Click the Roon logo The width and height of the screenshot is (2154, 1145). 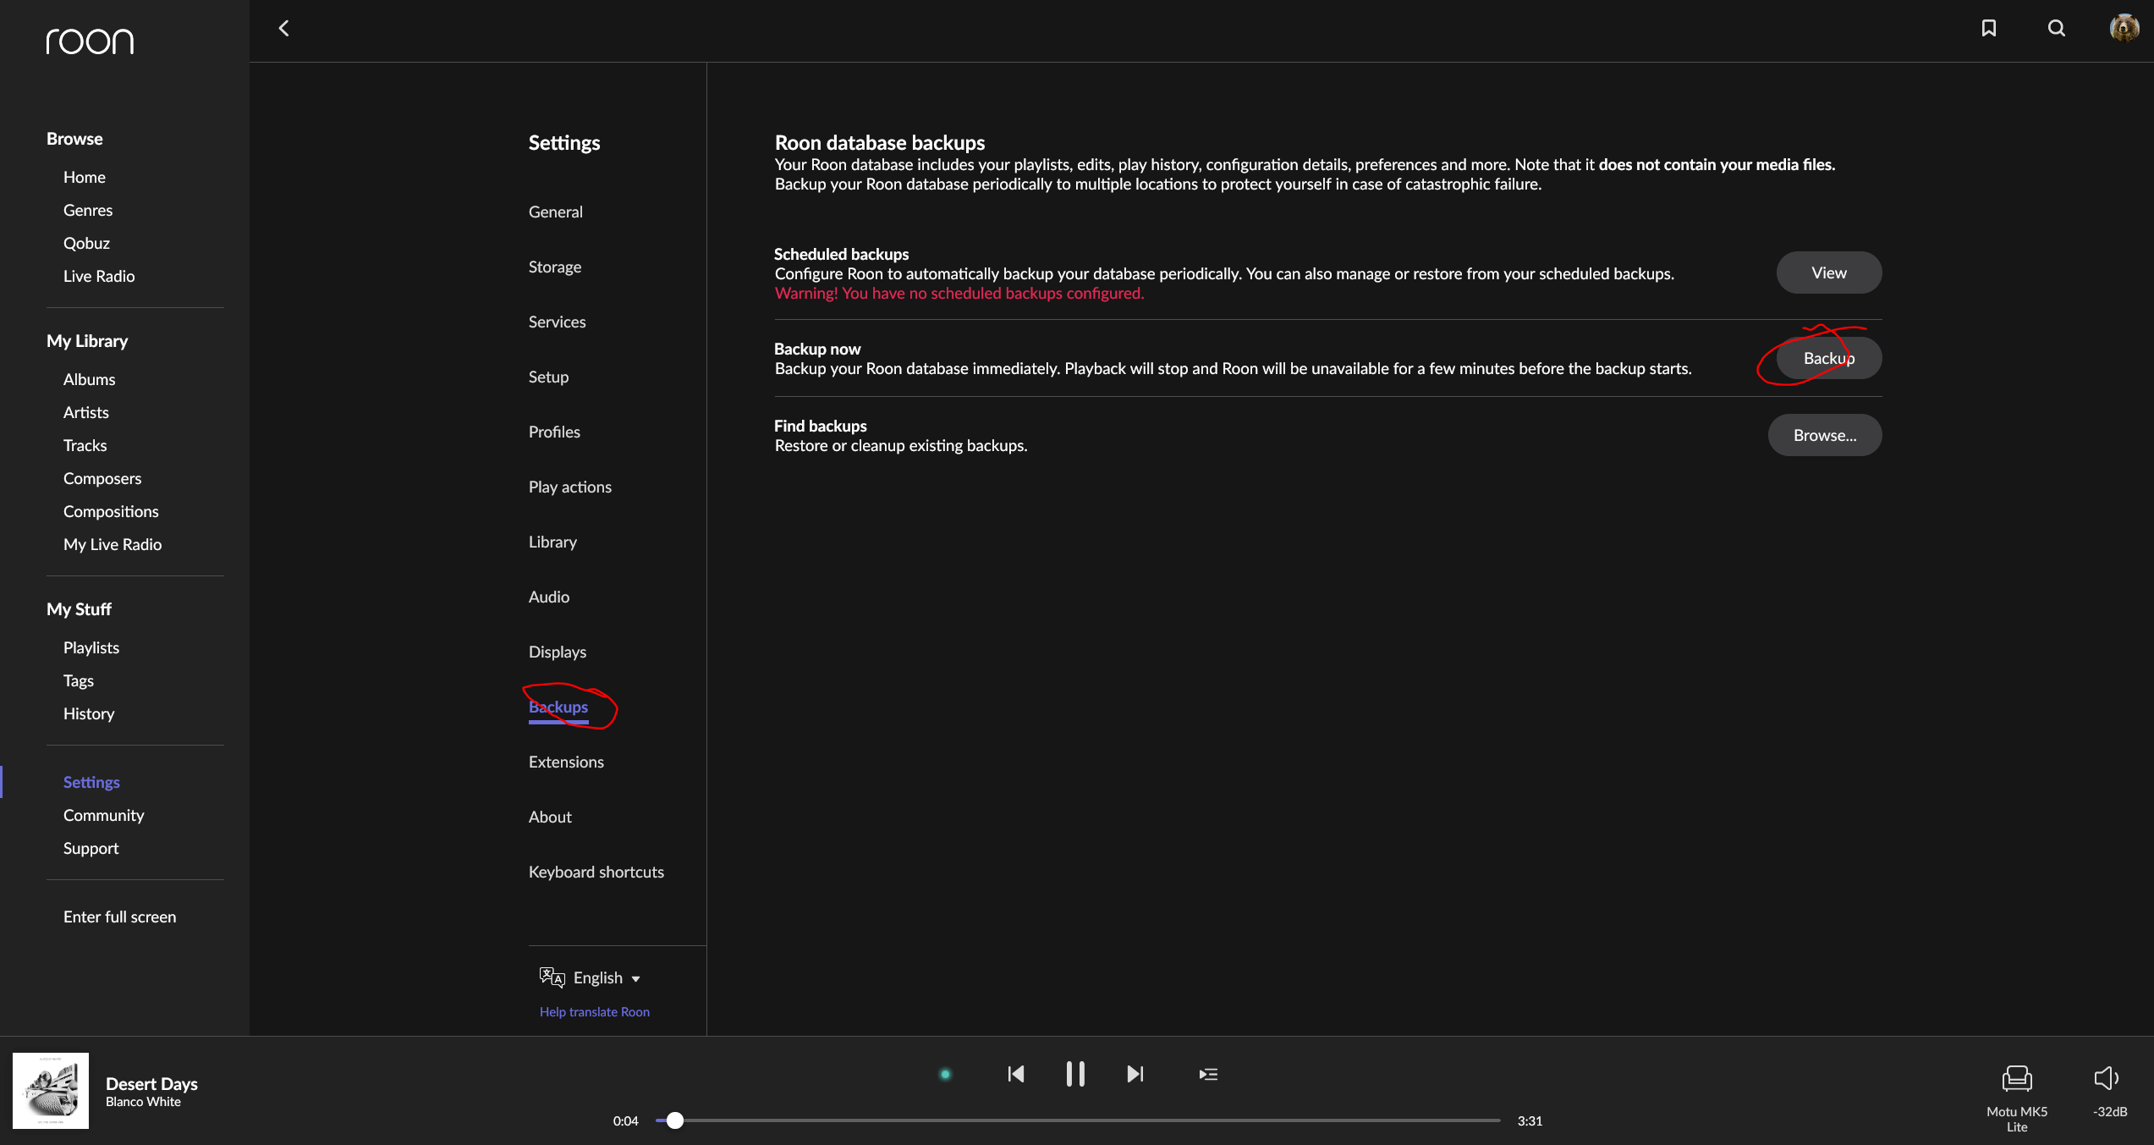[90, 41]
